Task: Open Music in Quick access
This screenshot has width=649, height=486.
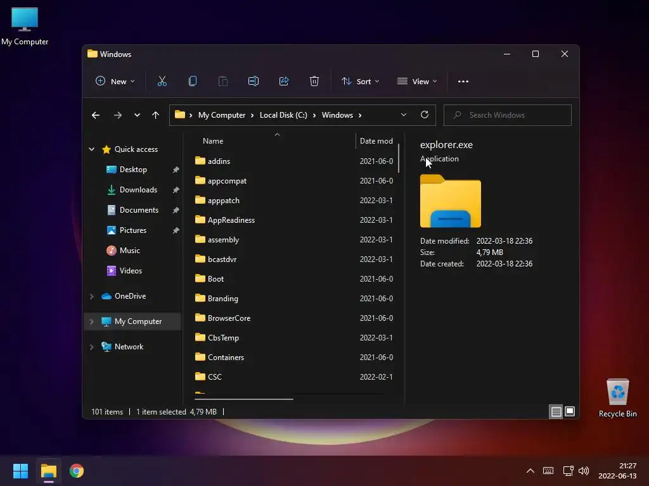Action: click(x=129, y=251)
